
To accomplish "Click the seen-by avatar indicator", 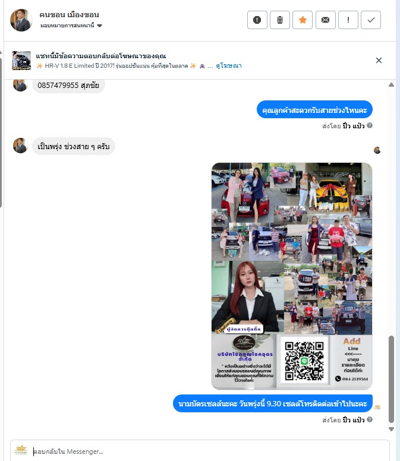I will click(377, 150).
